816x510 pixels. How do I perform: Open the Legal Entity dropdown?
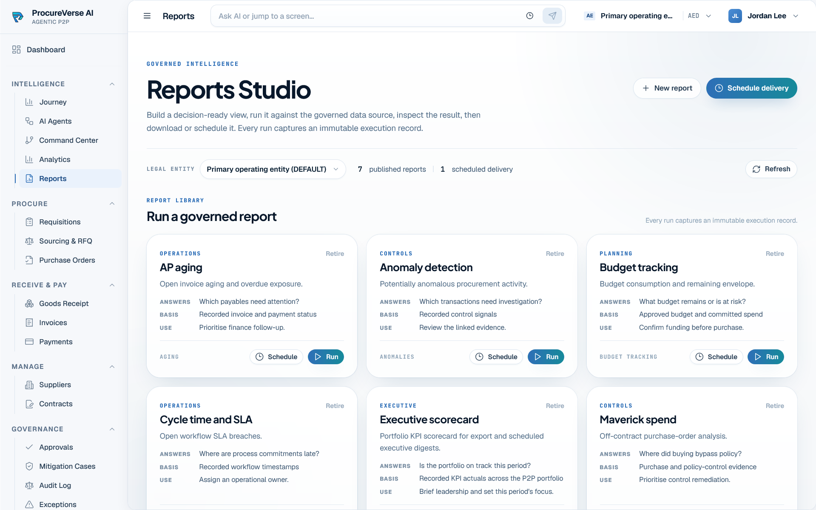[x=273, y=169]
